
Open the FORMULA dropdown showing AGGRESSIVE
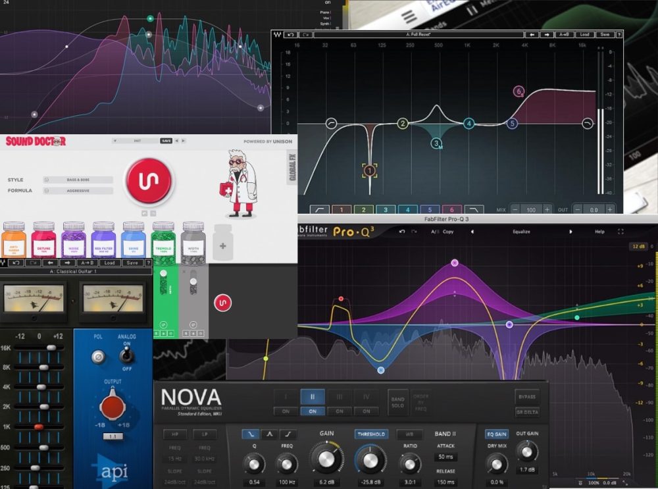(x=79, y=191)
